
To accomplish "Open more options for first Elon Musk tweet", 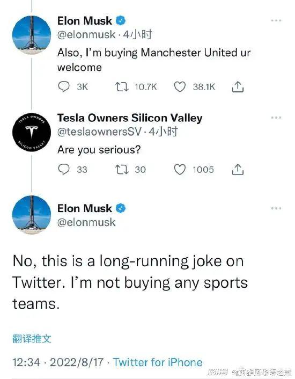I will pos(276,20).
